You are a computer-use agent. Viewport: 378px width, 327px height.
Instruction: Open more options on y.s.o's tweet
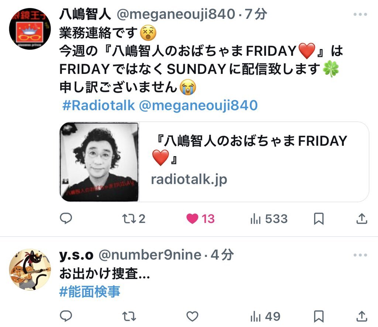[x=360, y=255]
